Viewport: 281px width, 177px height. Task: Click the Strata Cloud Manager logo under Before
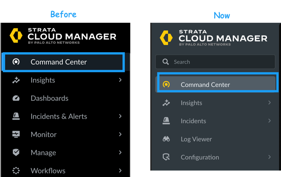point(63,35)
